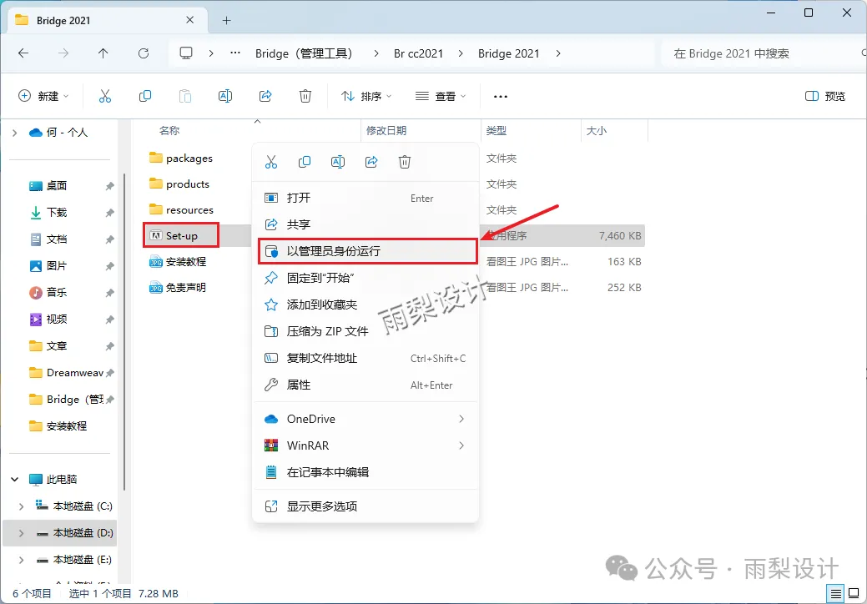The image size is (867, 604).
Task: Open the Sort (排序) dropdown
Action: (x=366, y=96)
